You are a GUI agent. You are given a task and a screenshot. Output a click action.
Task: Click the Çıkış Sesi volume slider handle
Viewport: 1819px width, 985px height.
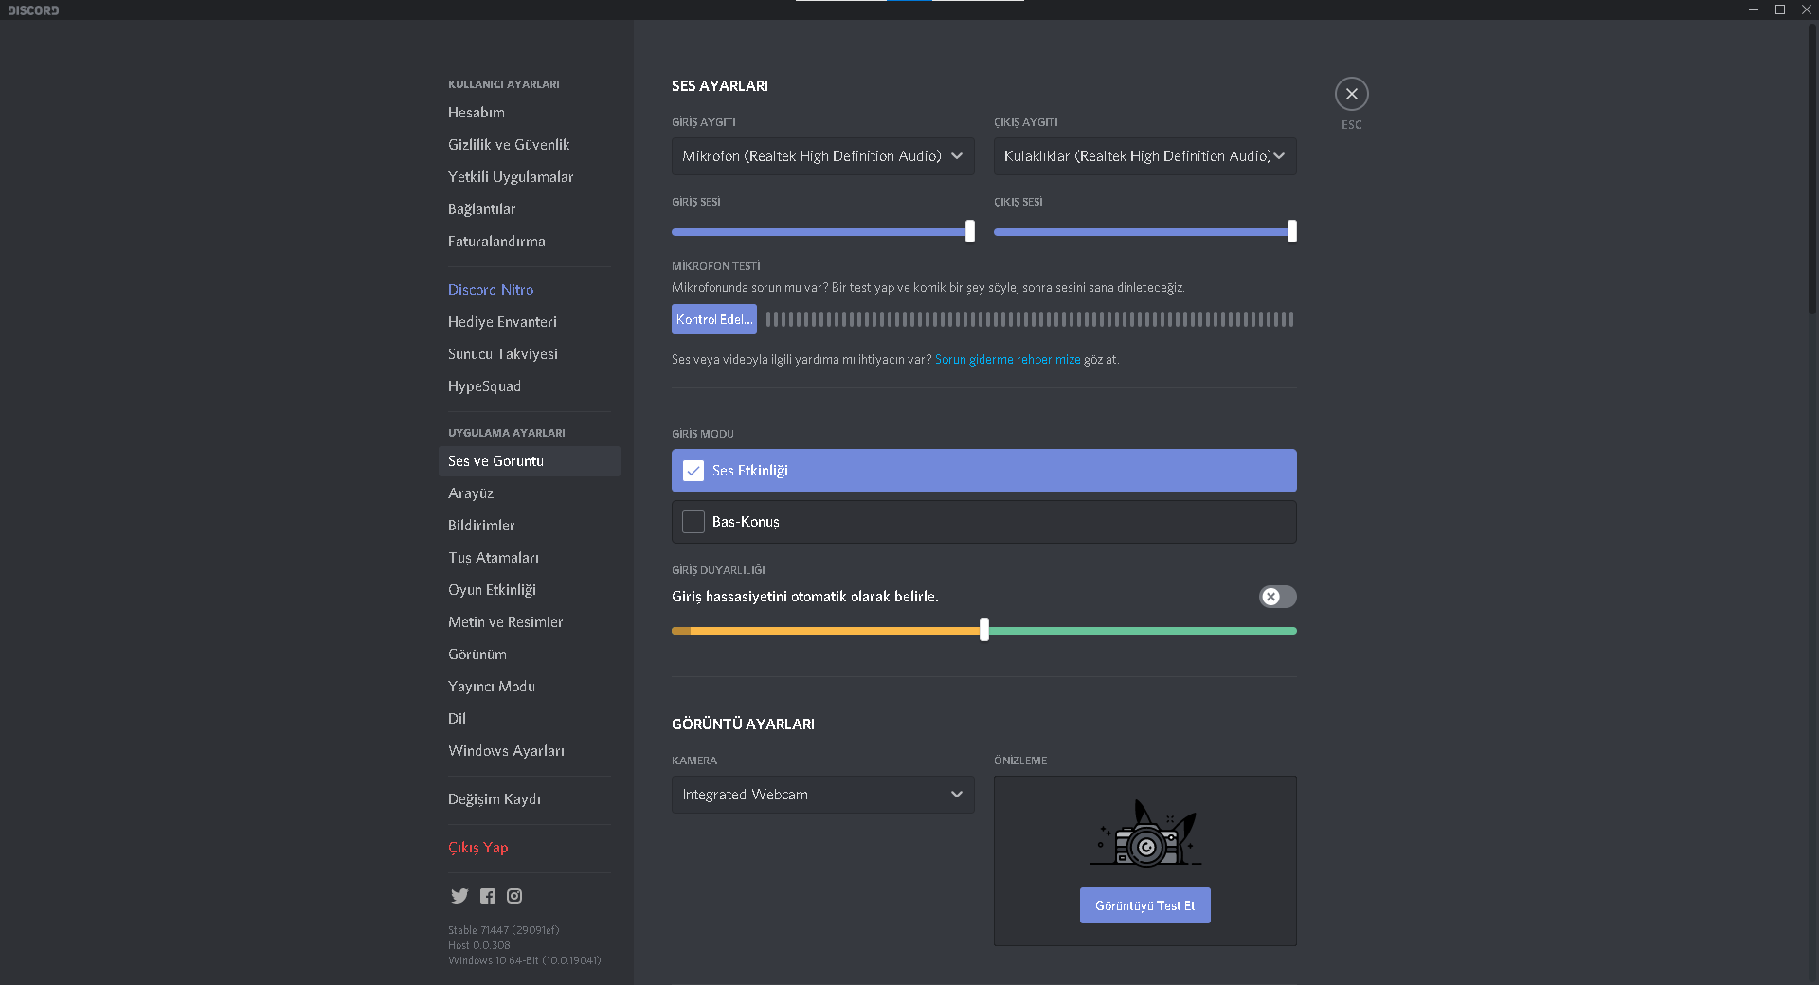pos(1292,231)
